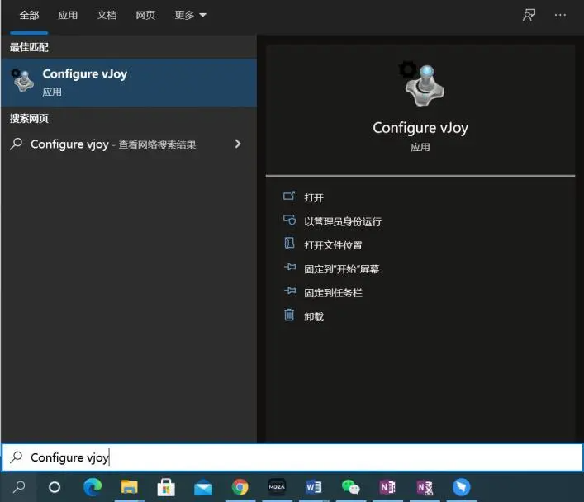Switch to the 文档 tab
Screen dimensions: 584x502
107,15
